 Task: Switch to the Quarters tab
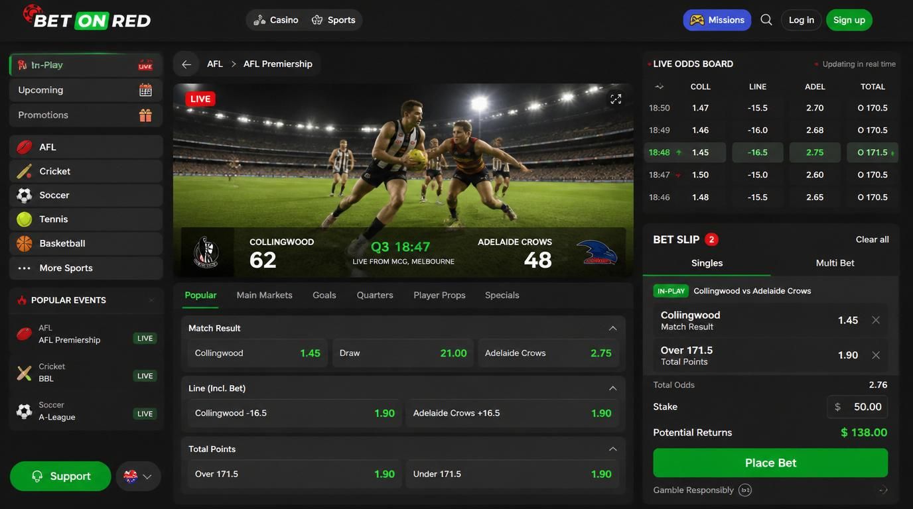pyautogui.click(x=375, y=296)
